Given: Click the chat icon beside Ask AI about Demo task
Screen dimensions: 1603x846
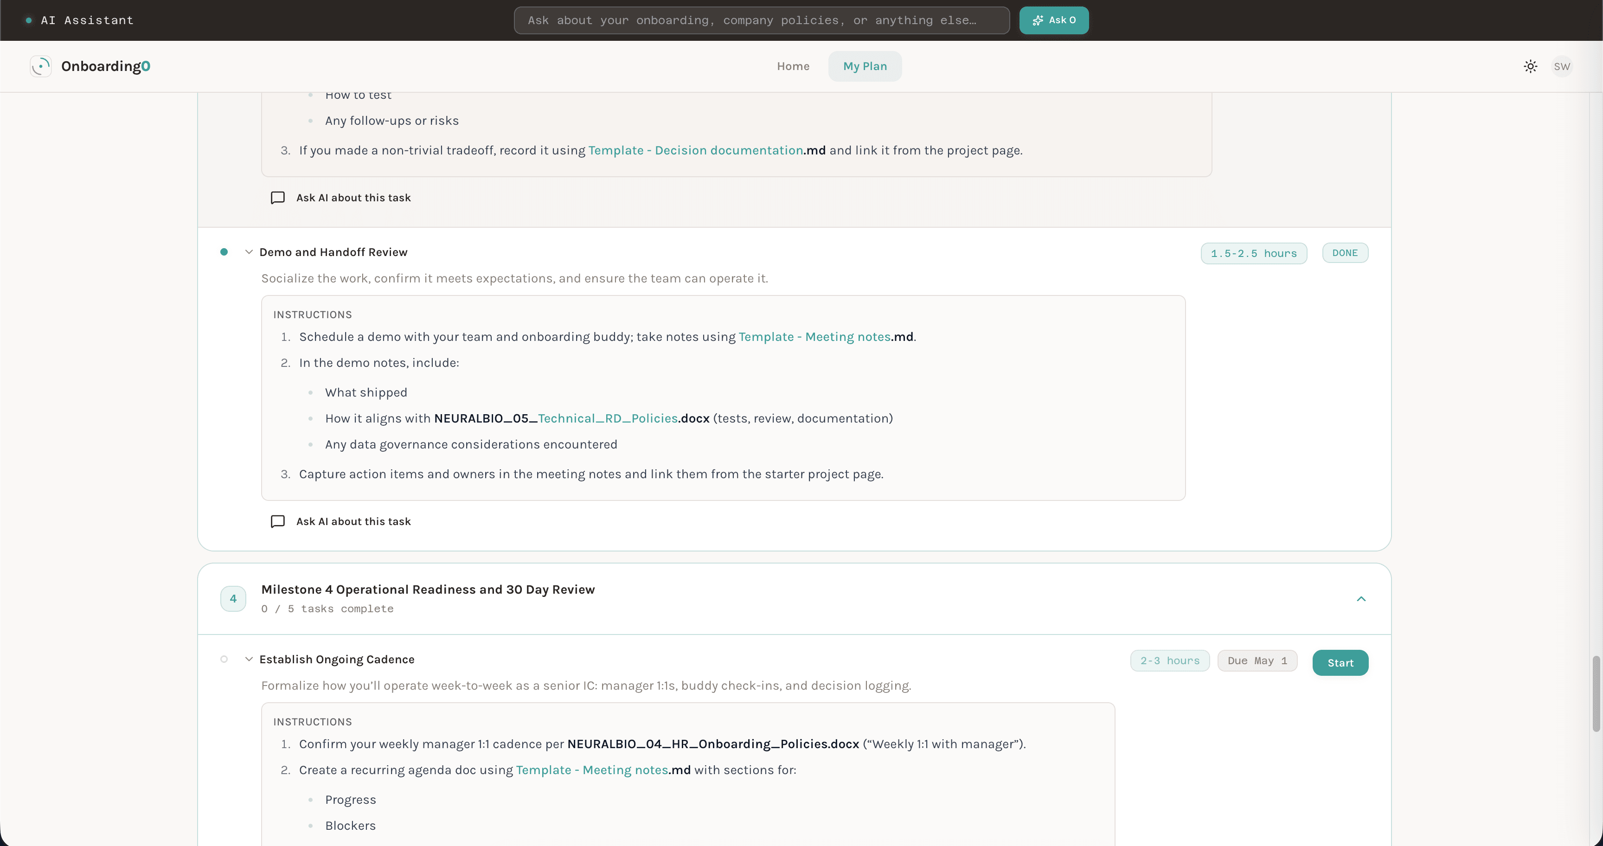Looking at the screenshot, I should (278, 521).
